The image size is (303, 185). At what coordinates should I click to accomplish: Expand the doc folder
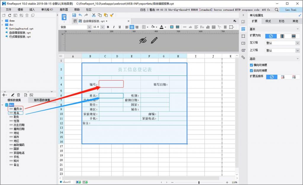2,25
